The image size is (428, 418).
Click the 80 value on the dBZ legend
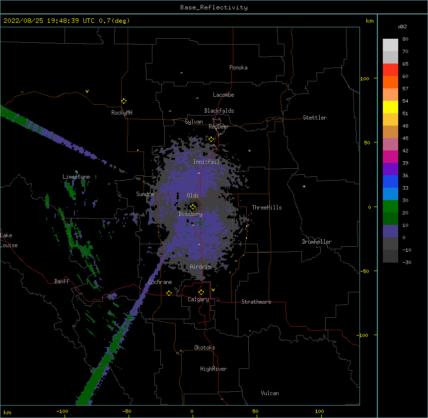point(405,39)
